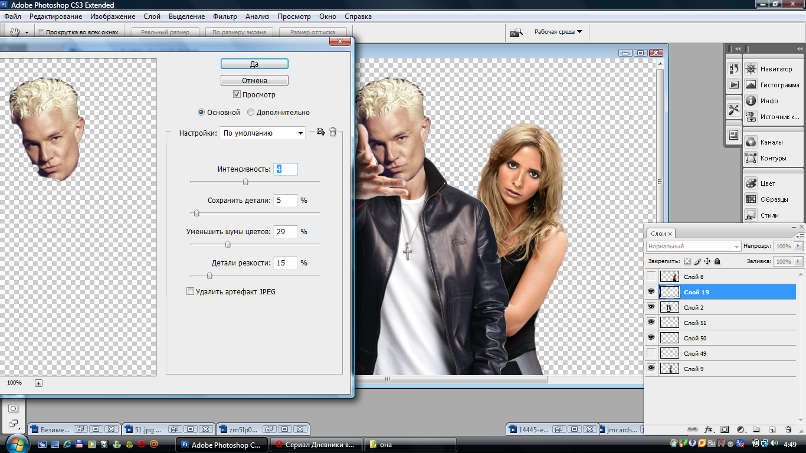The image size is (806, 453).
Task: Create a new layer
Action: [x=772, y=430]
